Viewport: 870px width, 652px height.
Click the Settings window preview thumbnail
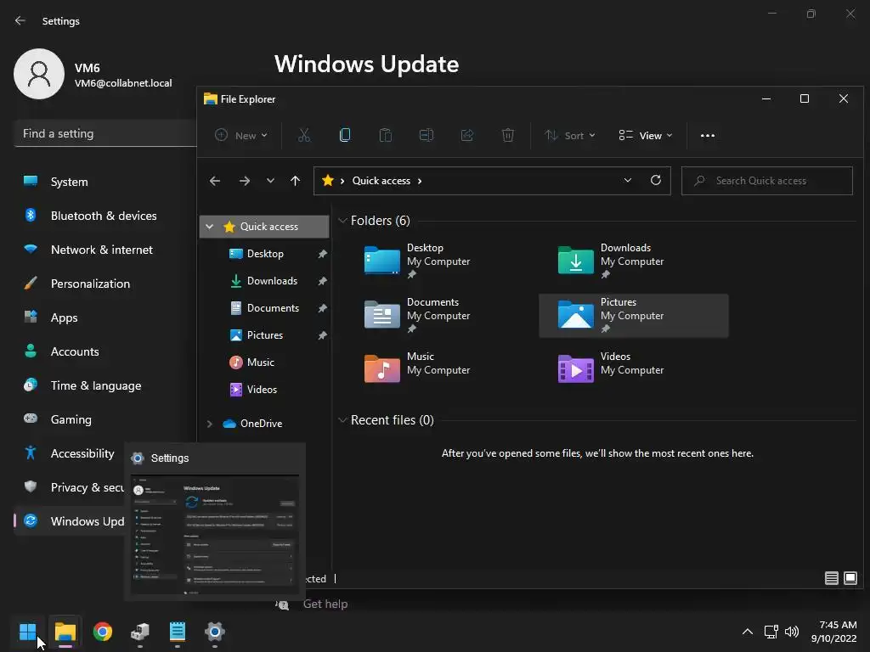[215, 535]
